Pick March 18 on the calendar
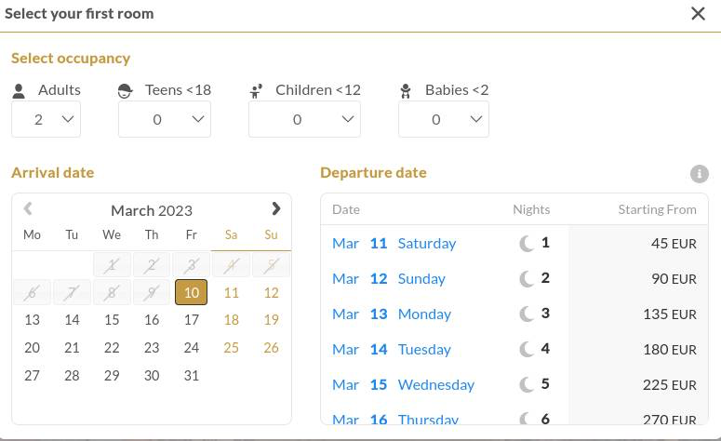This screenshot has height=441, width=721. click(231, 320)
